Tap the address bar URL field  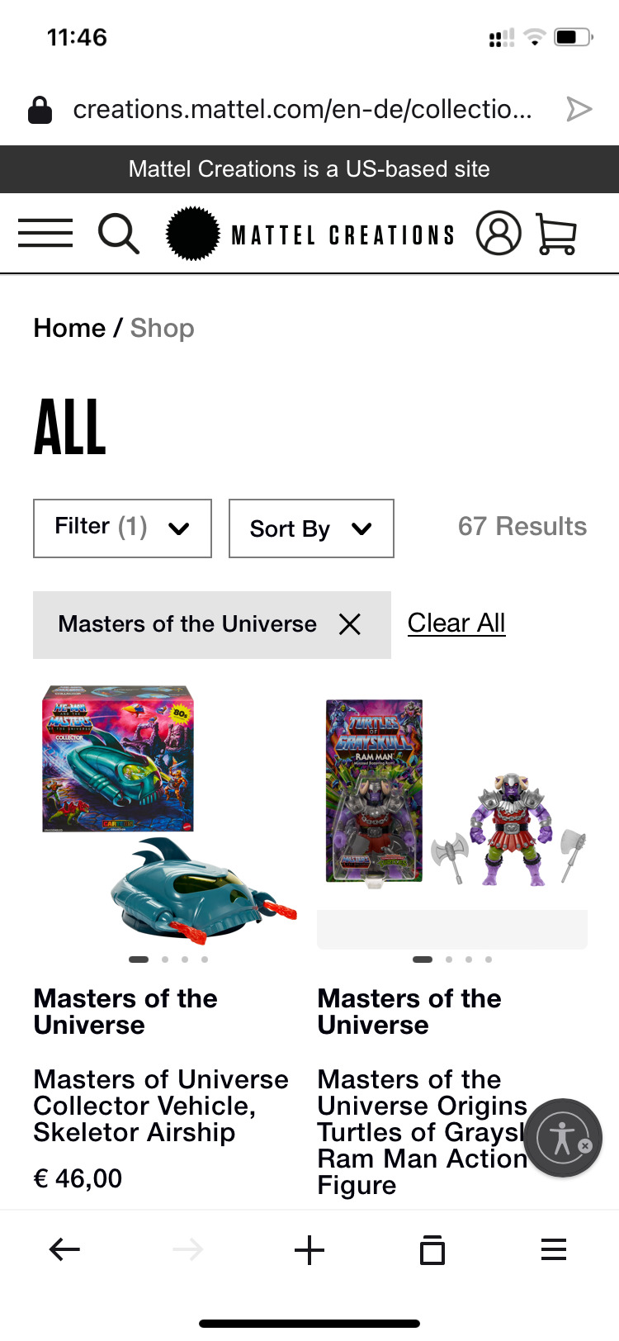[x=302, y=109]
